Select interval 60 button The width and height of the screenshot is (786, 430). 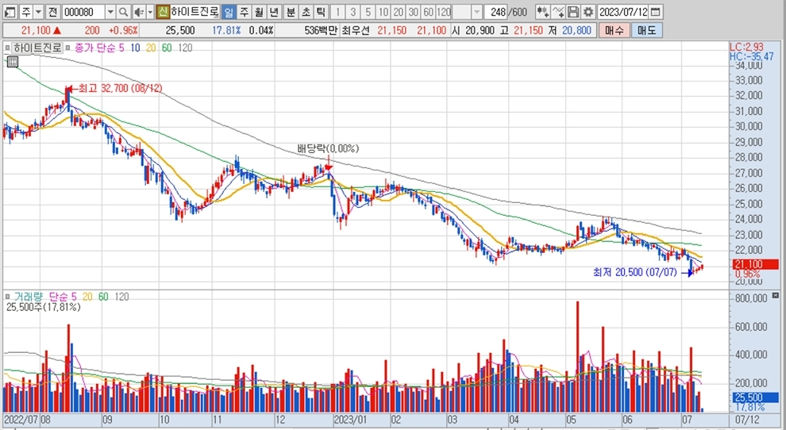pyautogui.click(x=428, y=12)
